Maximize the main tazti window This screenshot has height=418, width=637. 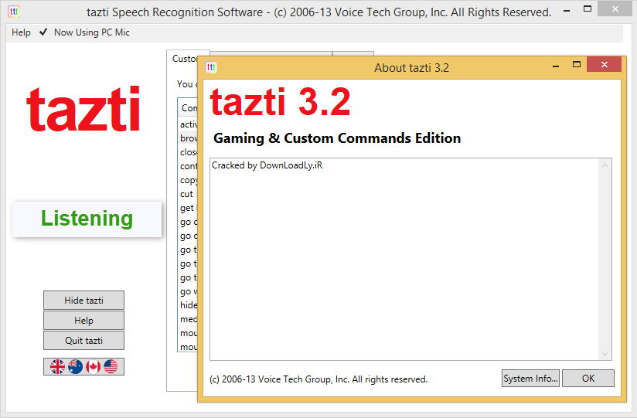coord(588,9)
